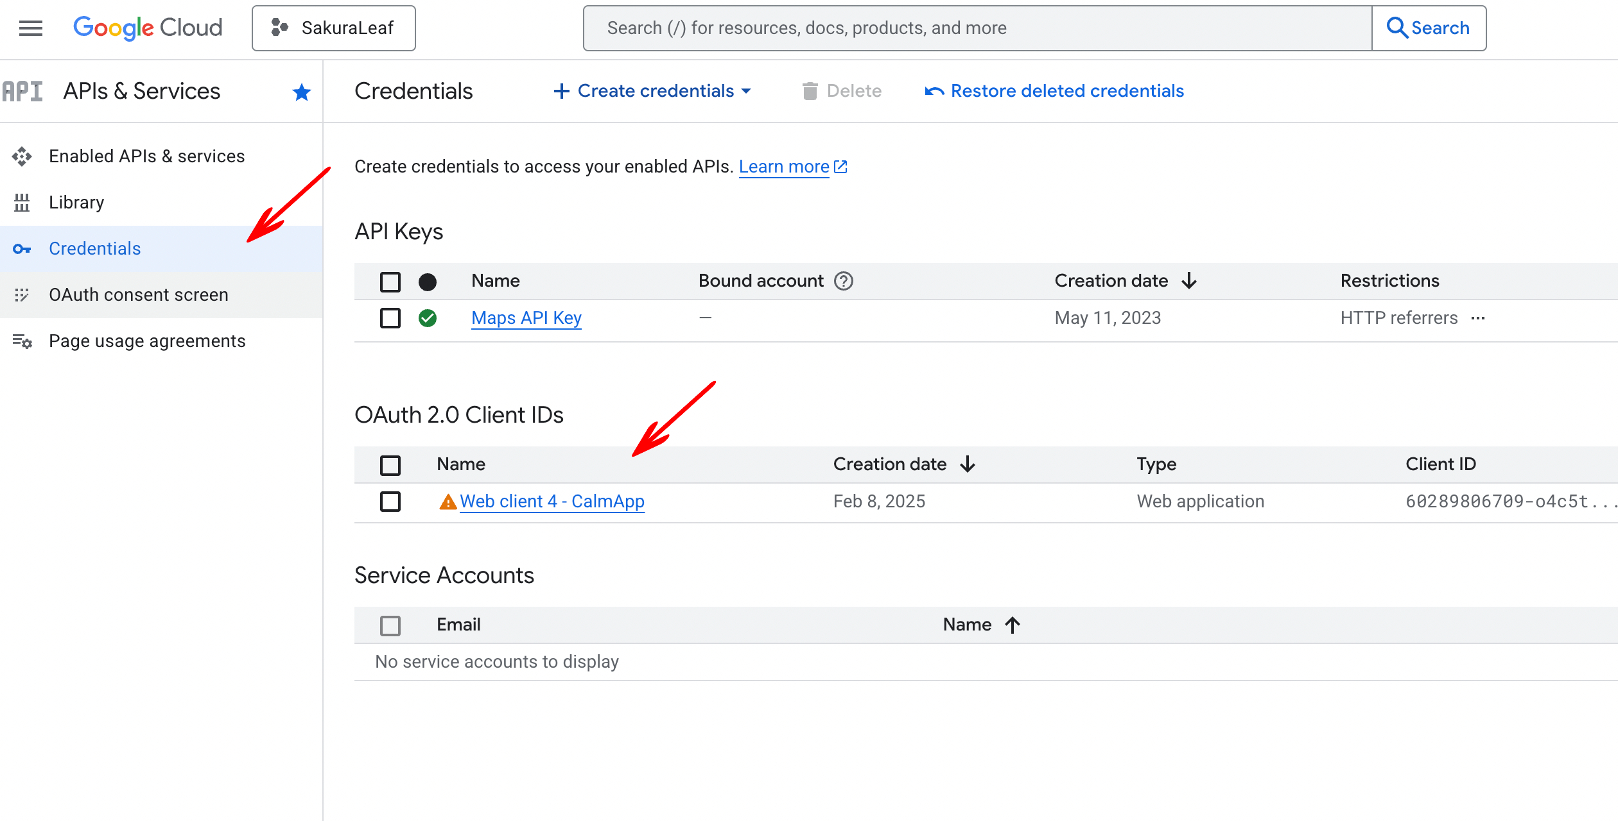Toggle select-all checkbox for API Keys
The image size is (1618, 821).
[x=390, y=282]
